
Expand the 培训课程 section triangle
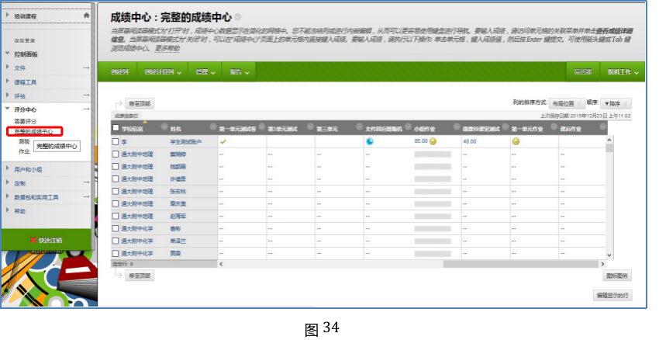point(8,16)
